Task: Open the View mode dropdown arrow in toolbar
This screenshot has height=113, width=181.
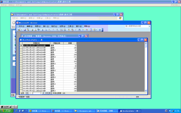Action: (21, 30)
